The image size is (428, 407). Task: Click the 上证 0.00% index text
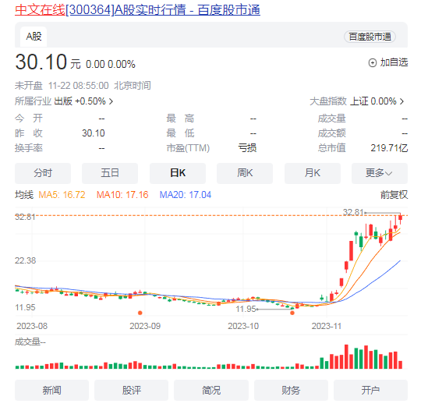(x=373, y=101)
